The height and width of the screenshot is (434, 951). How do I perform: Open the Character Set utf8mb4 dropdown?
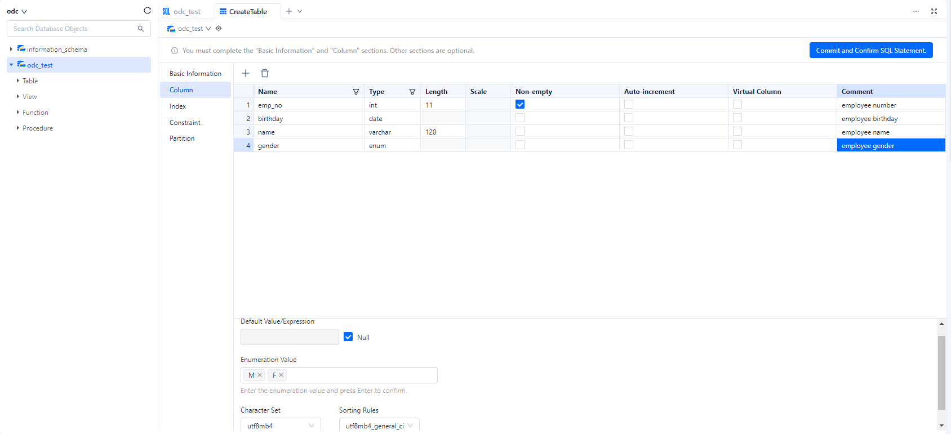pyautogui.click(x=281, y=426)
